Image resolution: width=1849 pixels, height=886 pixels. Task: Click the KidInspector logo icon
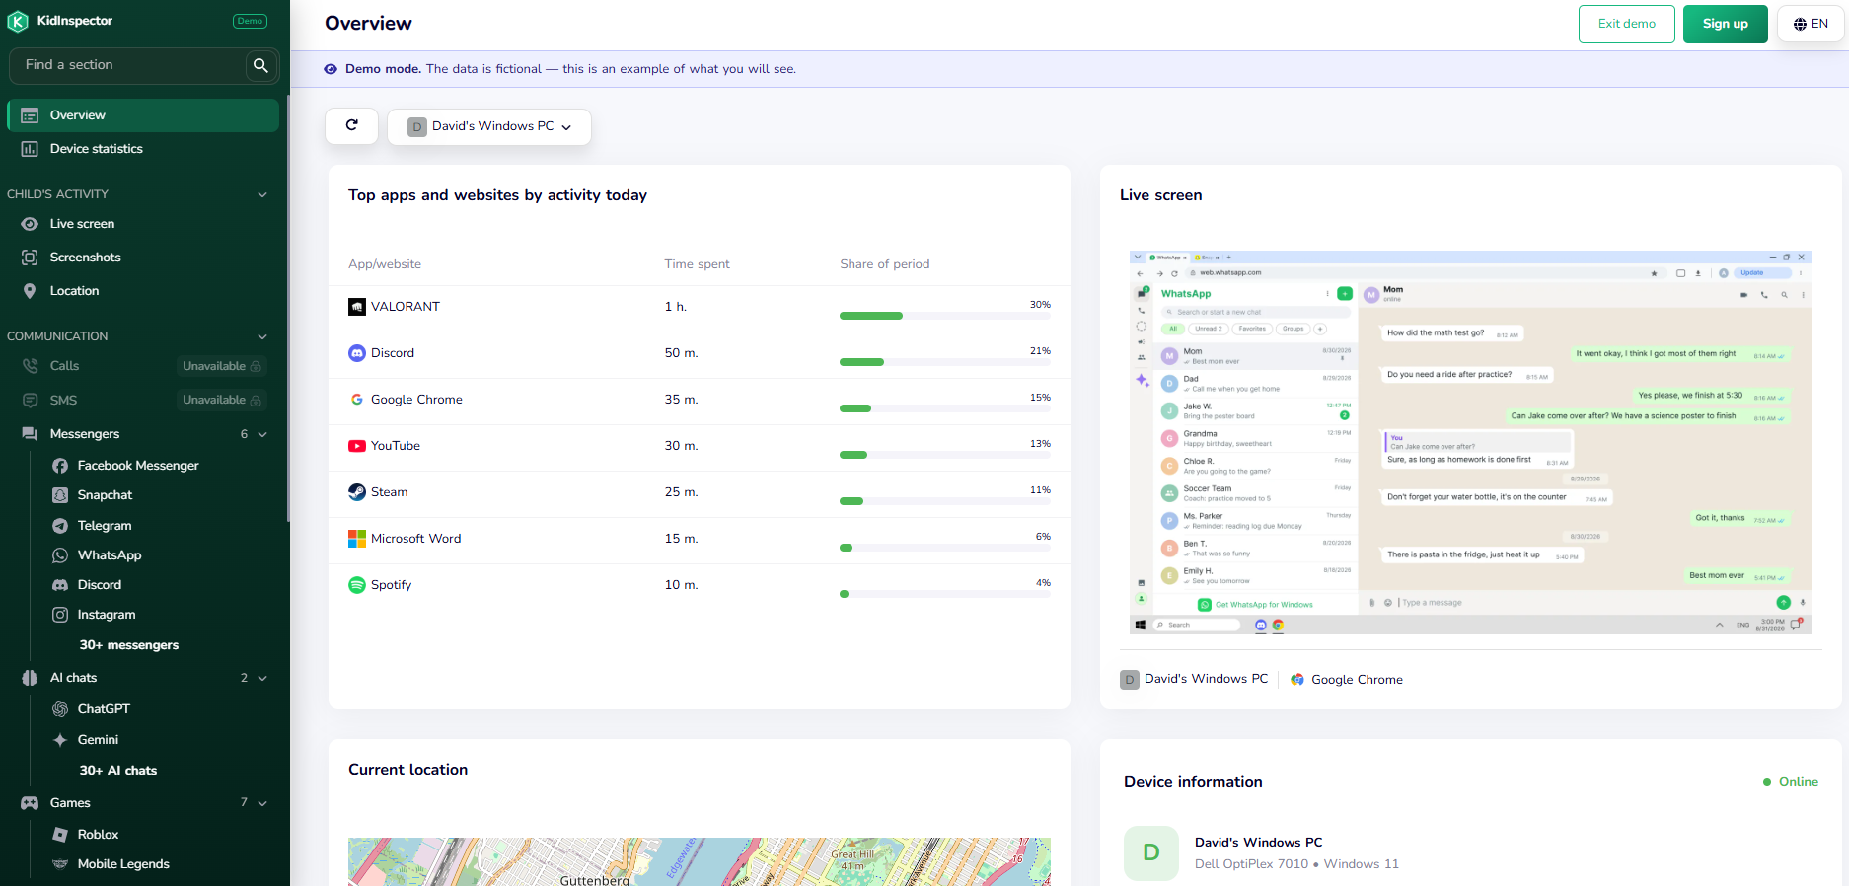coord(18,21)
